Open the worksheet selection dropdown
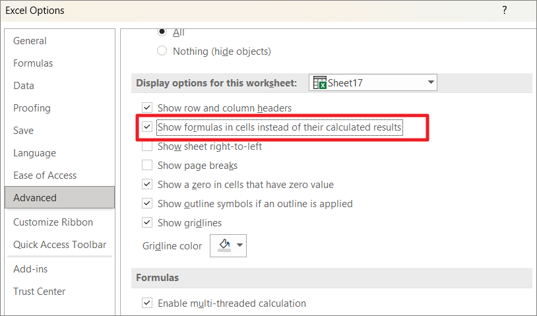Image resolution: width=537 pixels, height=316 pixels. pos(430,83)
